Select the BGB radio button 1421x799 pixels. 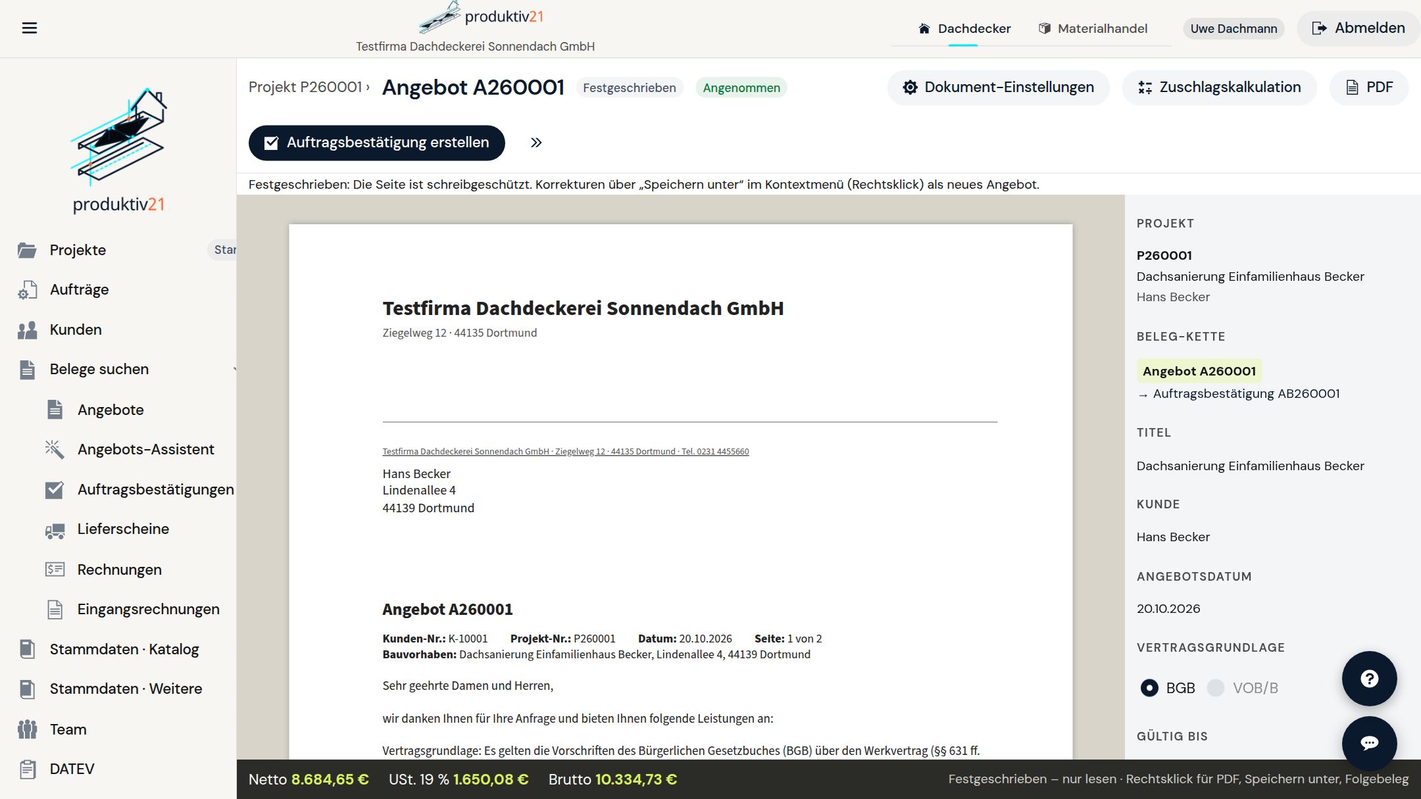click(x=1149, y=688)
